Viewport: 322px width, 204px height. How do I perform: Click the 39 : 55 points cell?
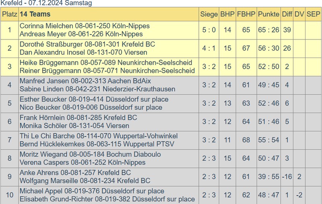click(x=268, y=177)
